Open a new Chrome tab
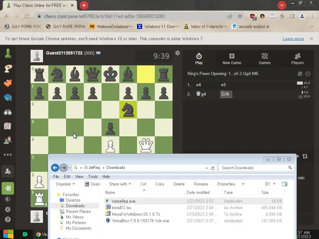Image resolution: width=319 pixels, height=239 pixels. point(84,5)
